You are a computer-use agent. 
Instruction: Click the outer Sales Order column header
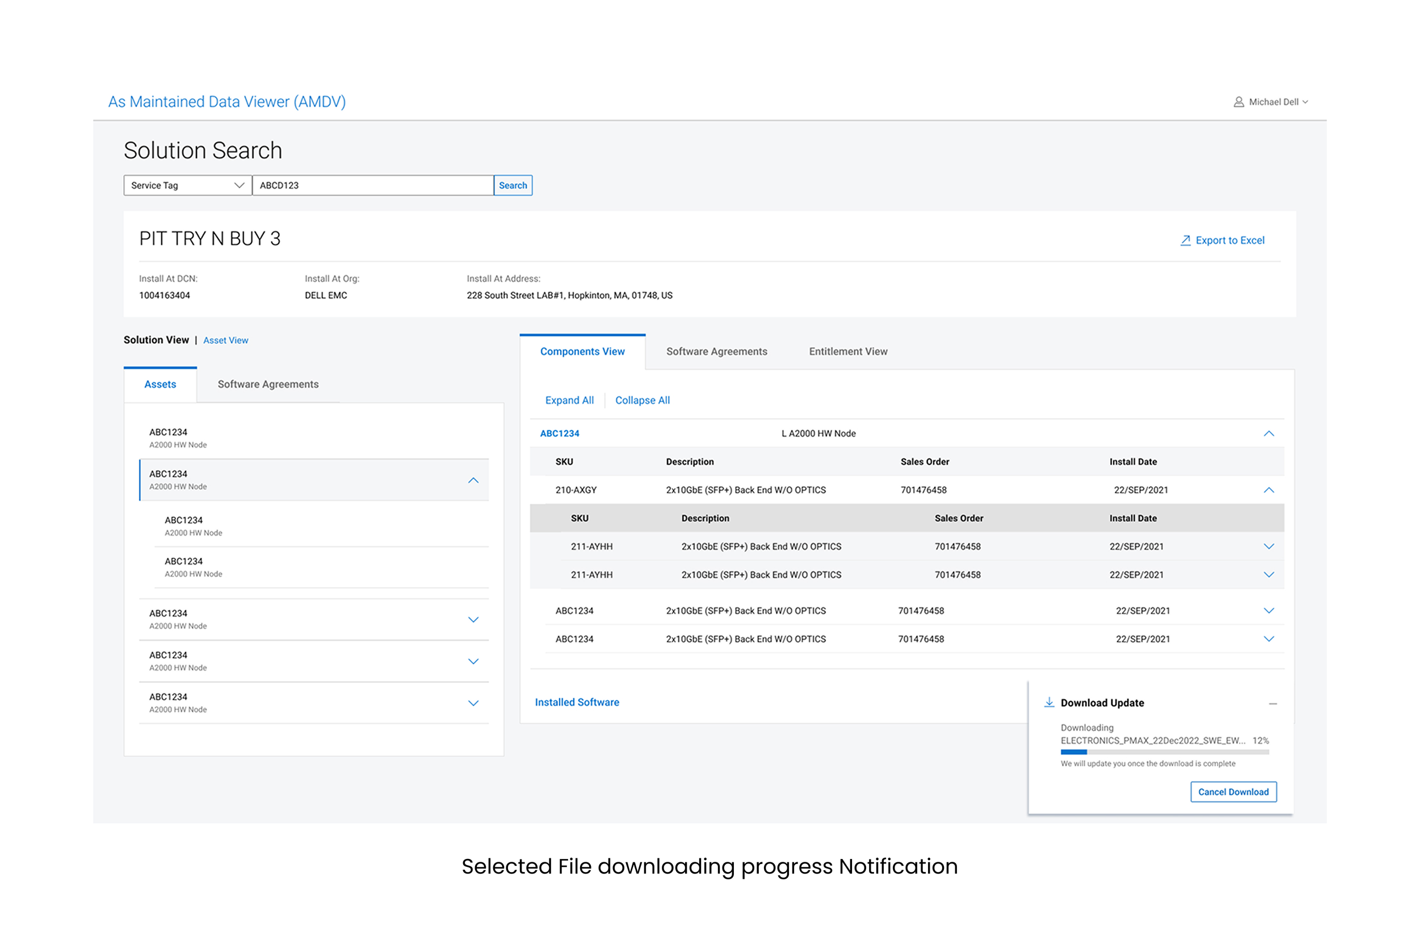coord(925,462)
